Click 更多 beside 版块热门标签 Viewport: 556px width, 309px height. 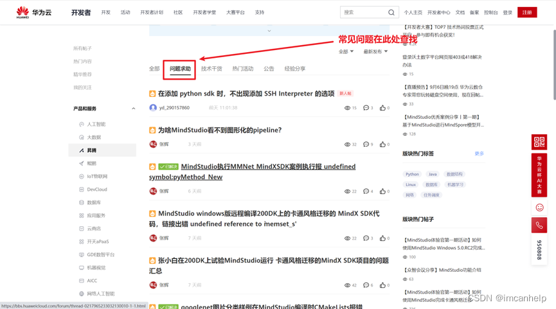click(480, 154)
